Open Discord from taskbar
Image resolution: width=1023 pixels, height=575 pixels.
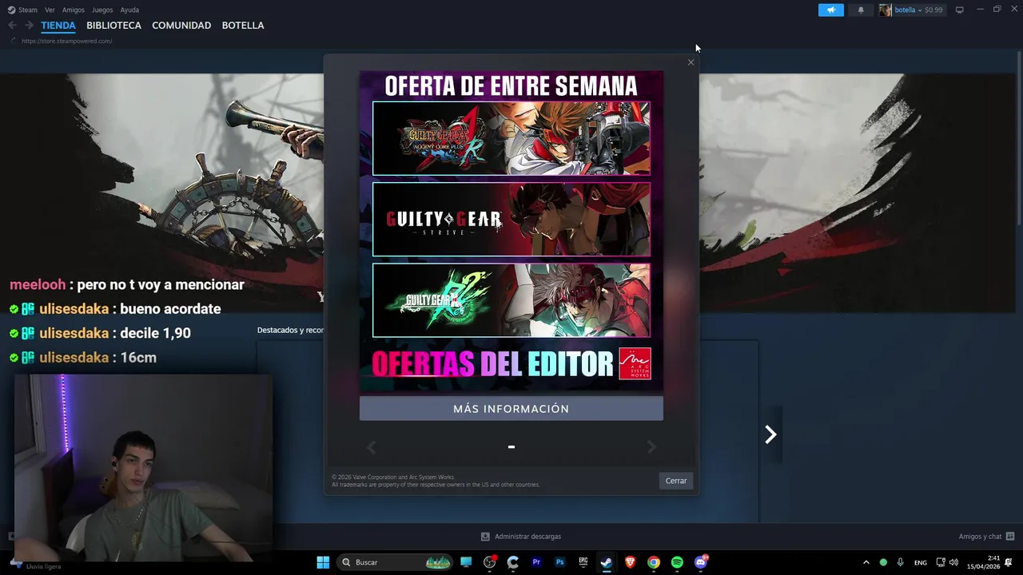click(701, 562)
